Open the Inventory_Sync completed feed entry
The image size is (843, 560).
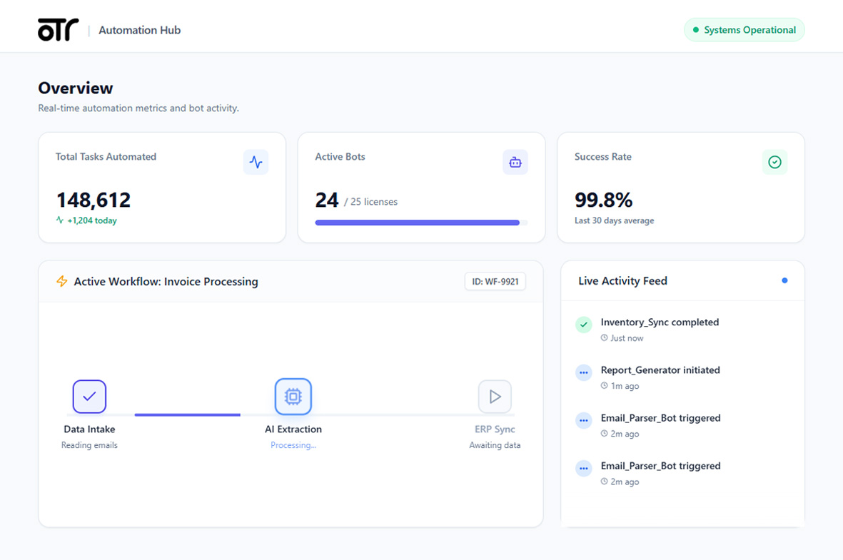coord(683,330)
